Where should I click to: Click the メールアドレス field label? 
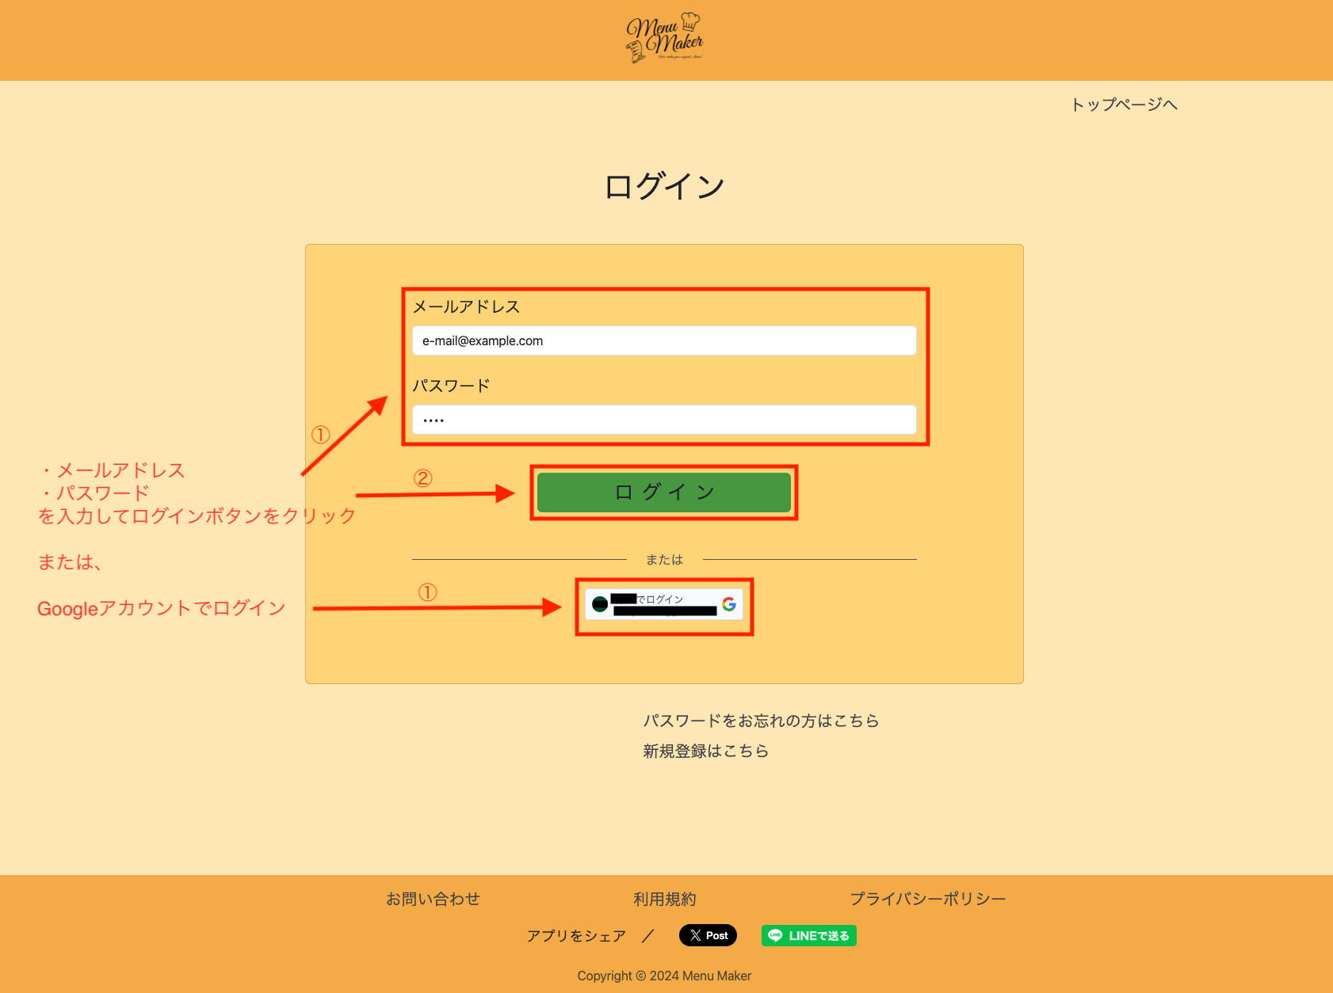pyautogui.click(x=466, y=306)
